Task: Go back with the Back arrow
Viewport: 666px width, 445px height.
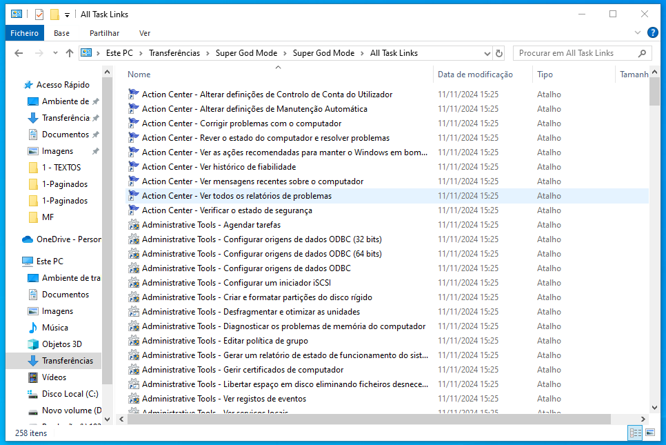Action: (x=19, y=53)
